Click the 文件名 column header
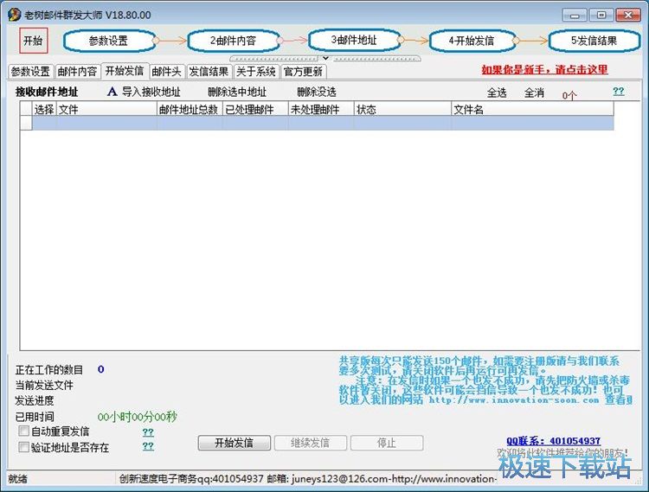 (533, 110)
